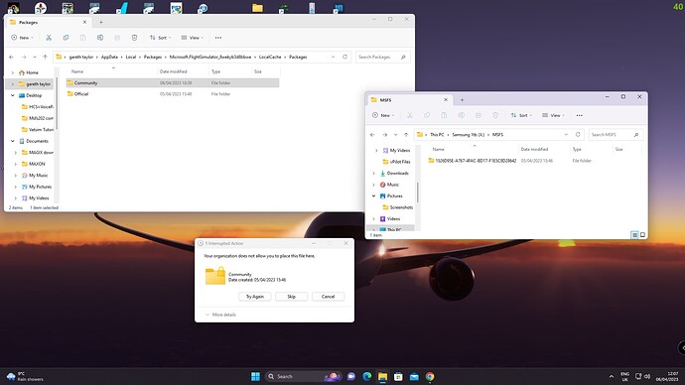Viewport: 685px width, 385px height.
Task: Select Samsung 1tb drive in MSFS breadcrumb
Action: tap(469, 134)
